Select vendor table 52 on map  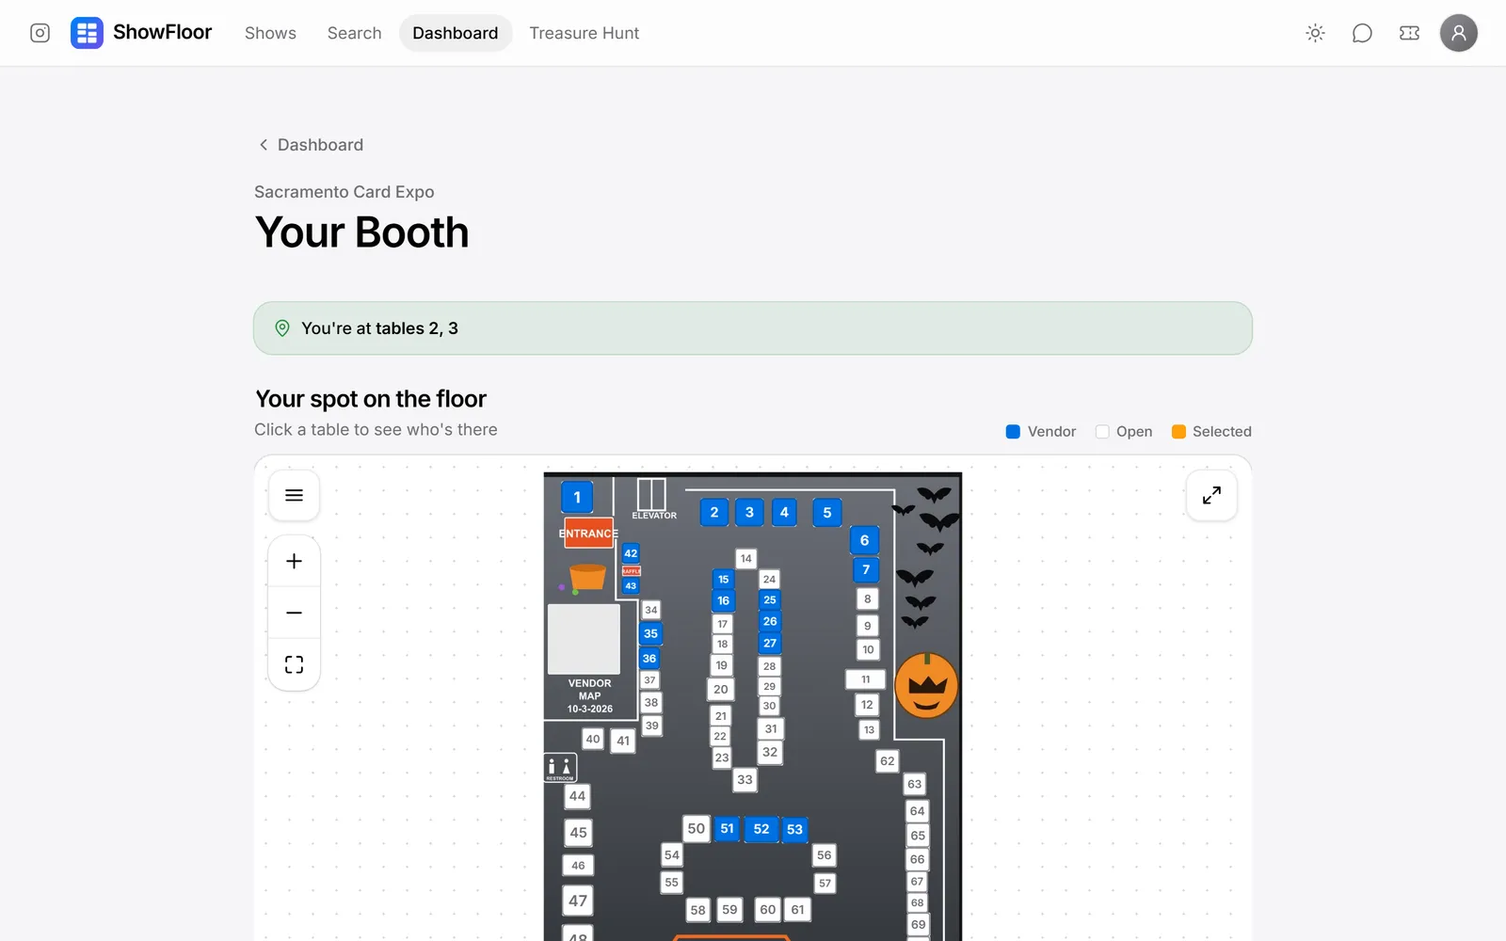[x=761, y=829]
